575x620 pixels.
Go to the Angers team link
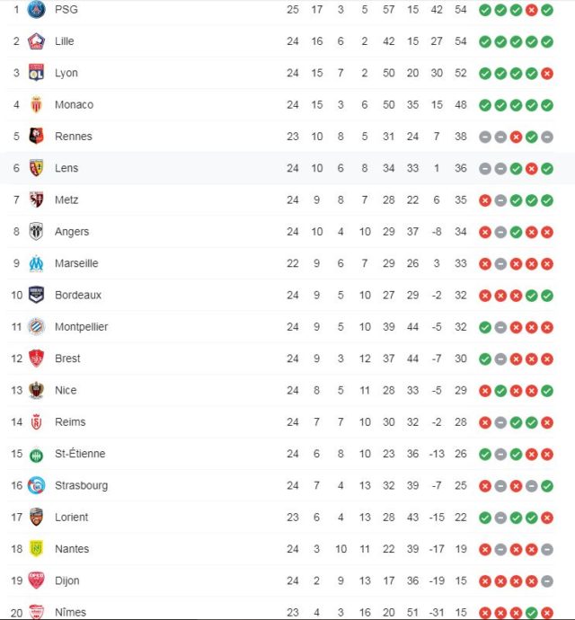[72, 232]
